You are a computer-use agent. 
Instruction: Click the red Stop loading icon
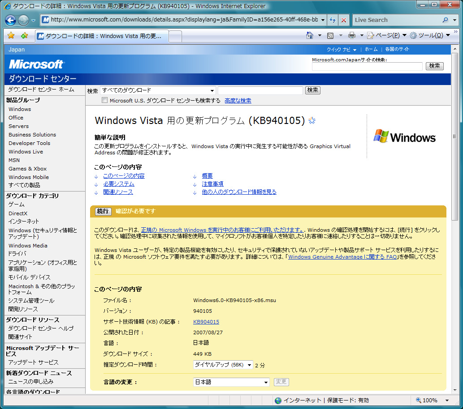click(x=344, y=20)
